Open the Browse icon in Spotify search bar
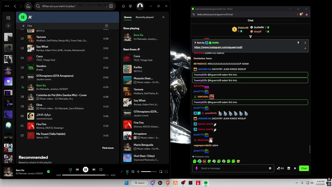The width and height of the screenshot is (332, 187). [111, 6]
